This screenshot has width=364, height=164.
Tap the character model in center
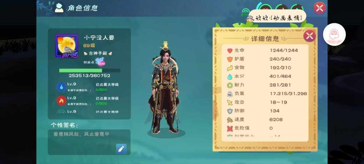tap(165, 88)
